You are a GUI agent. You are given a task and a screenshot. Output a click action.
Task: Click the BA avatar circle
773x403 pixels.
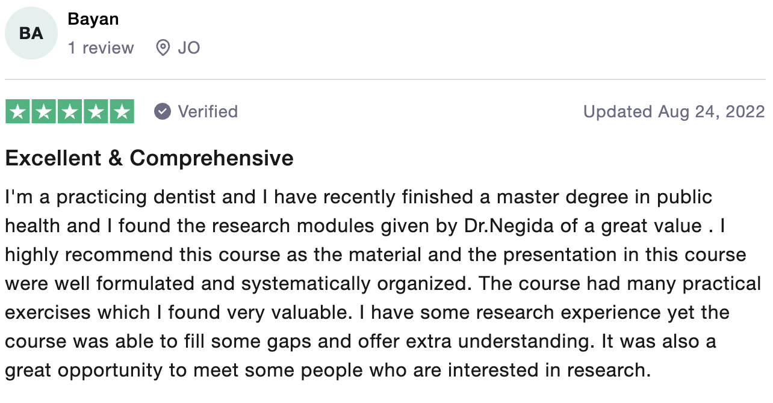31,34
